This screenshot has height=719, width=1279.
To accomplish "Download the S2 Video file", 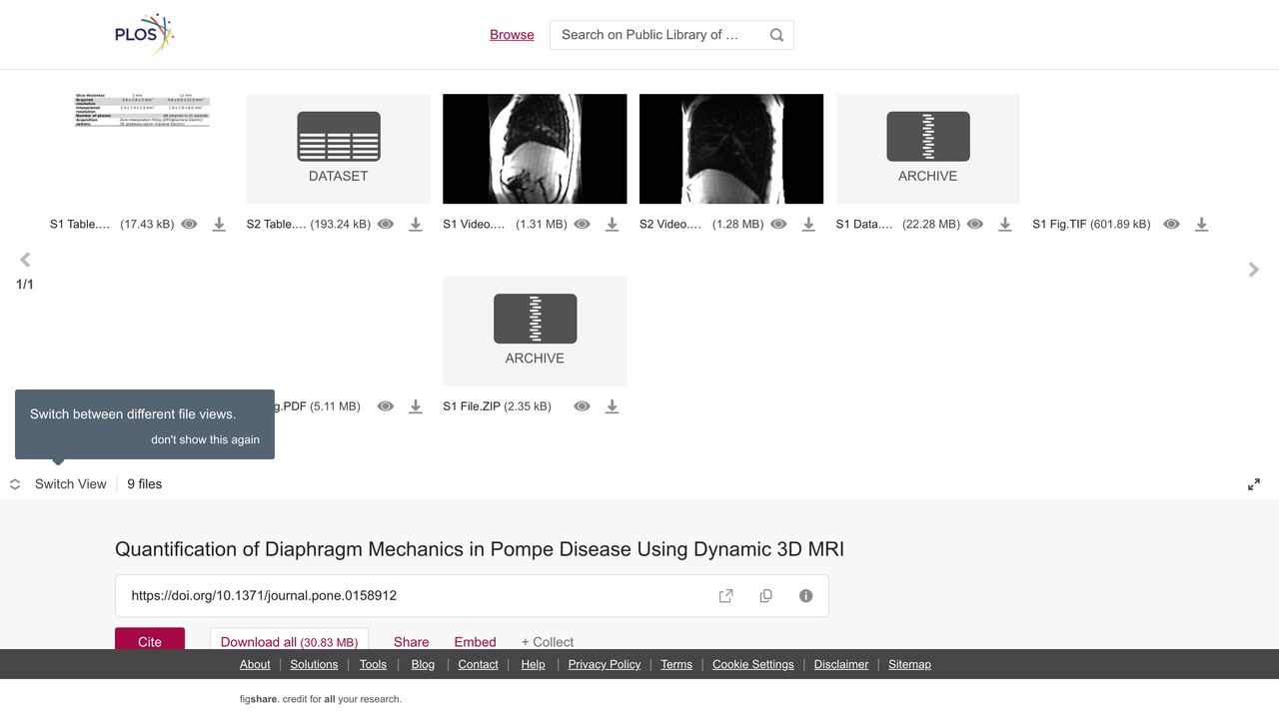I will 808,225.
